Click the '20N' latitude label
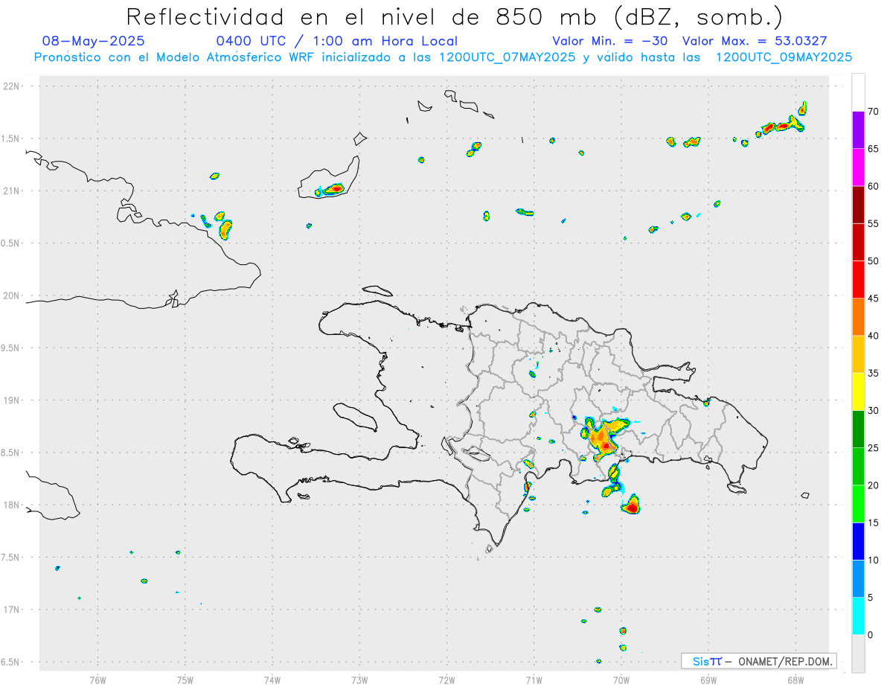This screenshot has height=690, width=893. (x=13, y=296)
